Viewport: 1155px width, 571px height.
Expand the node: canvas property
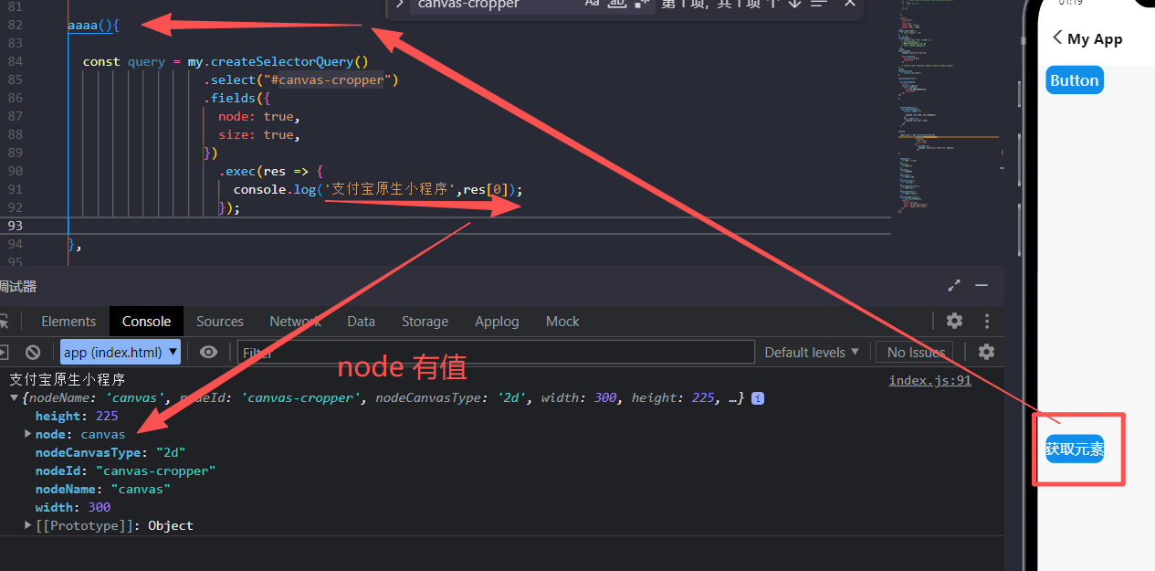[28, 434]
